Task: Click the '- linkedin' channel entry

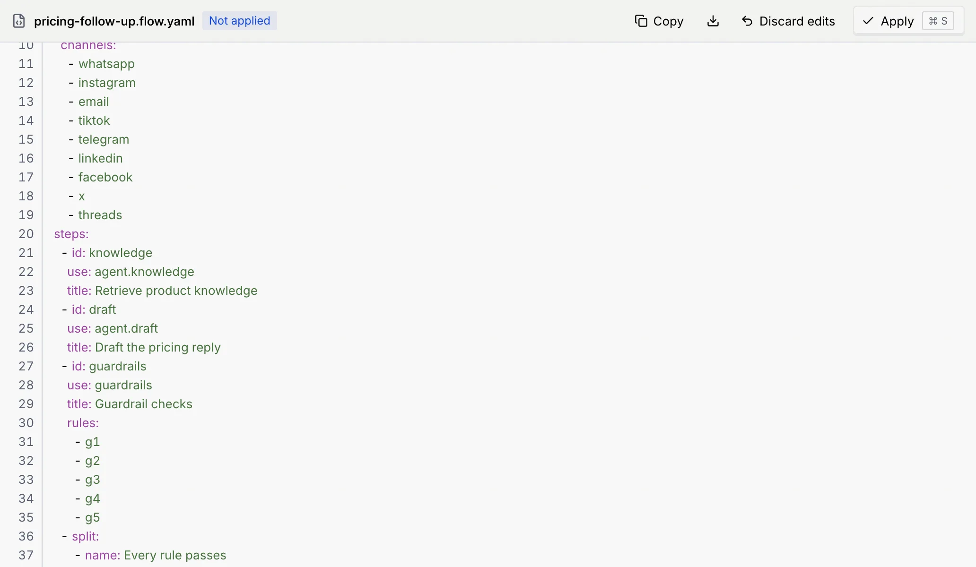Action: [x=96, y=158]
